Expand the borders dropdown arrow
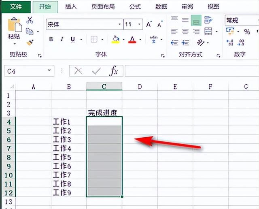The width and height of the screenshot is (259, 209). (102, 39)
